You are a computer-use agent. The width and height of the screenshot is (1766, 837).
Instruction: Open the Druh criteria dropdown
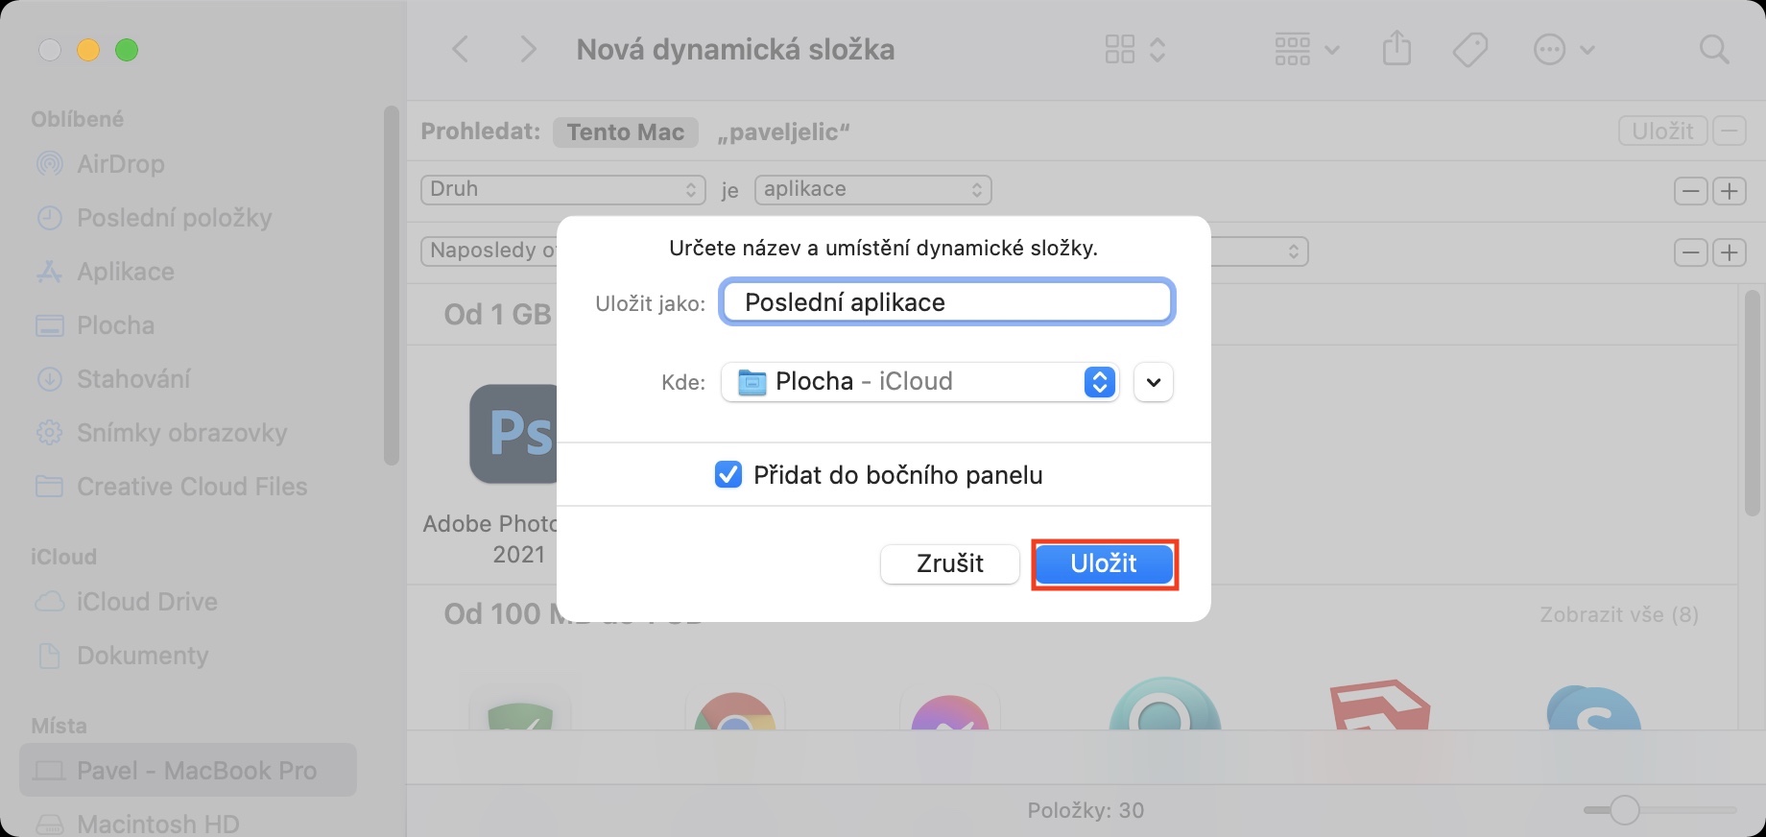click(x=562, y=189)
